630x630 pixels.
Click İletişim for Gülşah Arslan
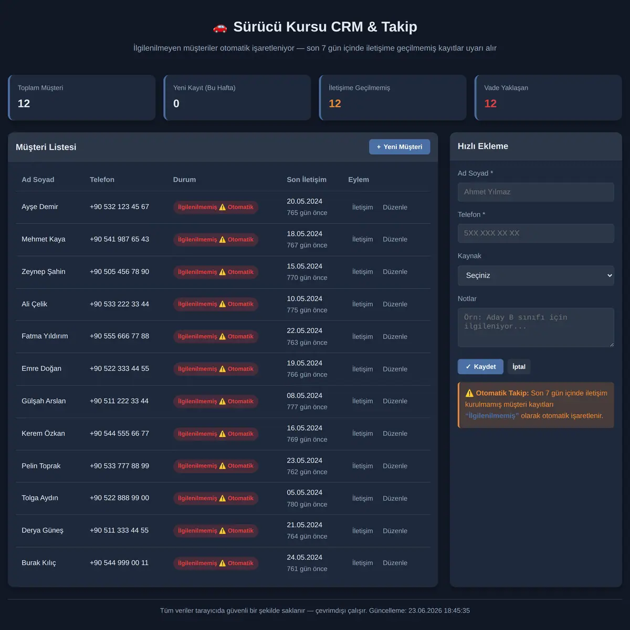coord(363,401)
